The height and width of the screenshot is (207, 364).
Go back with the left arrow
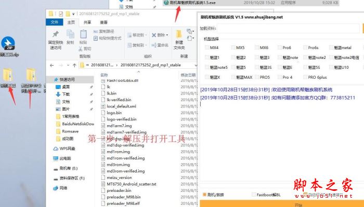pyautogui.click(x=52, y=65)
